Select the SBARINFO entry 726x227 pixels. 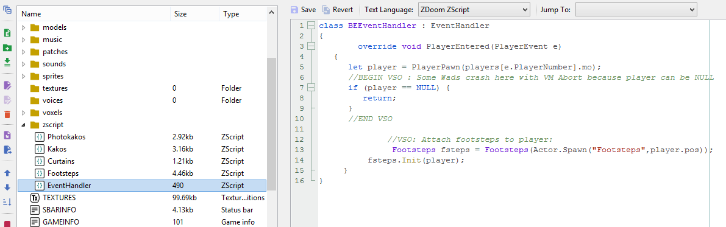141,209
